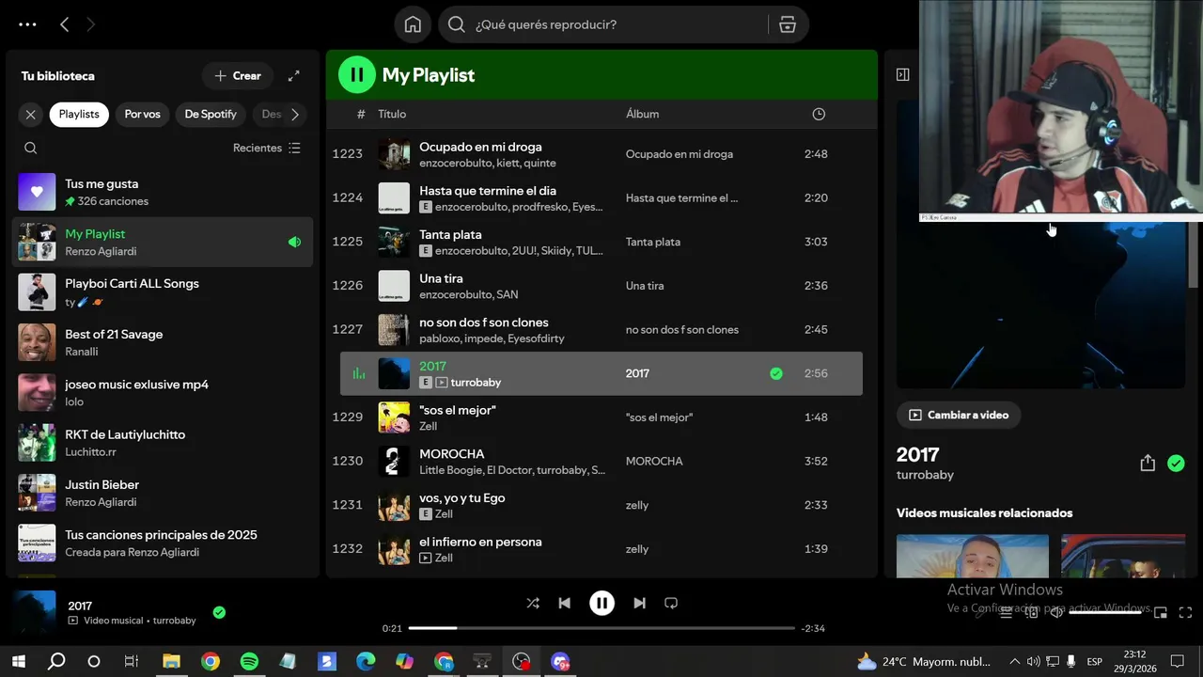Click the Cambiar a video button

[959, 415]
